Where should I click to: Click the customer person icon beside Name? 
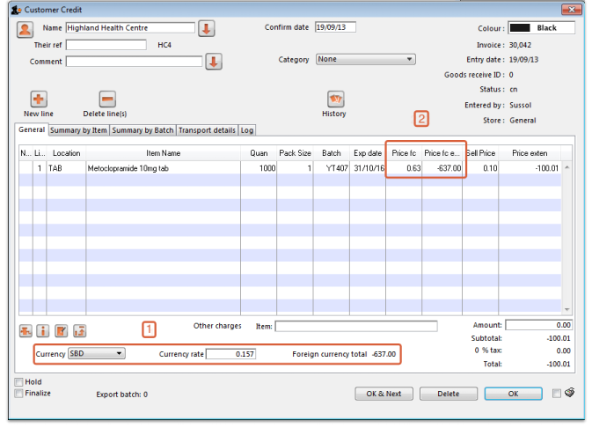point(26,29)
